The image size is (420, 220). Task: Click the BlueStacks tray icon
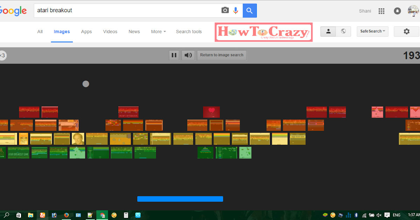pyautogui.click(x=325, y=215)
